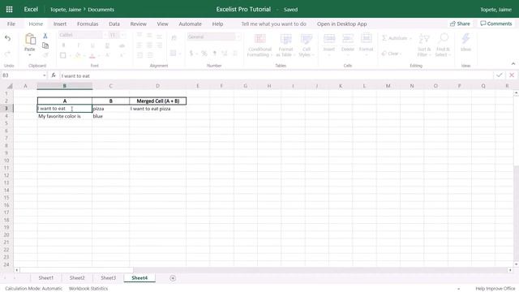This screenshot has width=519, height=292.
Task: Toggle Strikethrough formatting
Action: pos(122,45)
